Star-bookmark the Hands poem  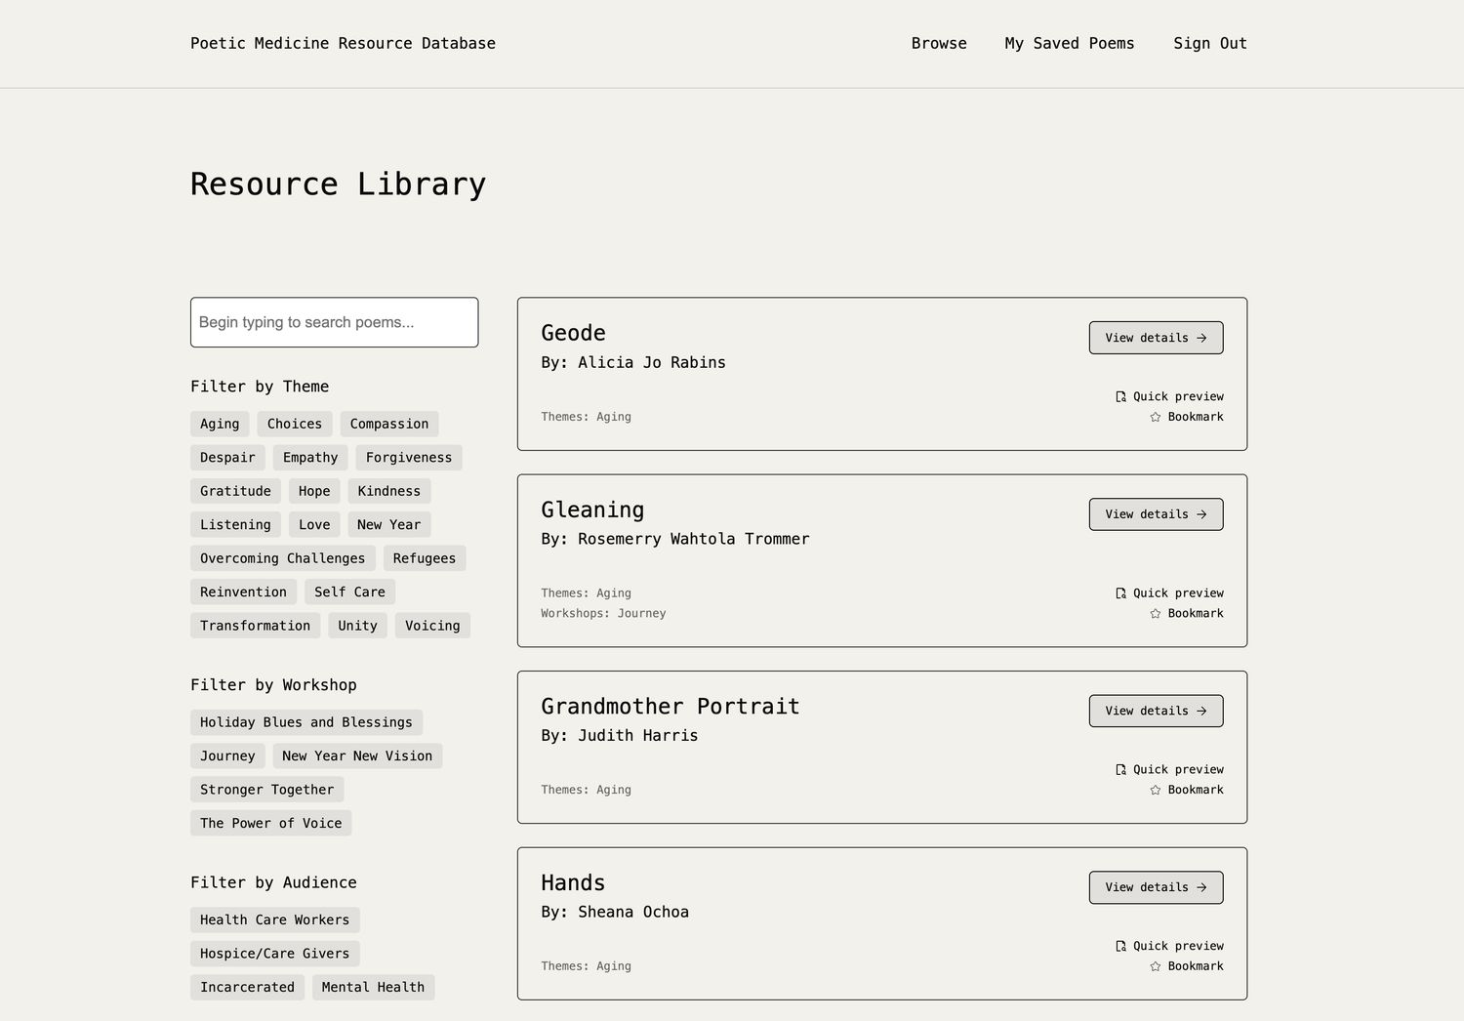(x=1156, y=966)
